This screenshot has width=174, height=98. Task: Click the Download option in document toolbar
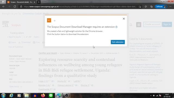coord(24,42)
